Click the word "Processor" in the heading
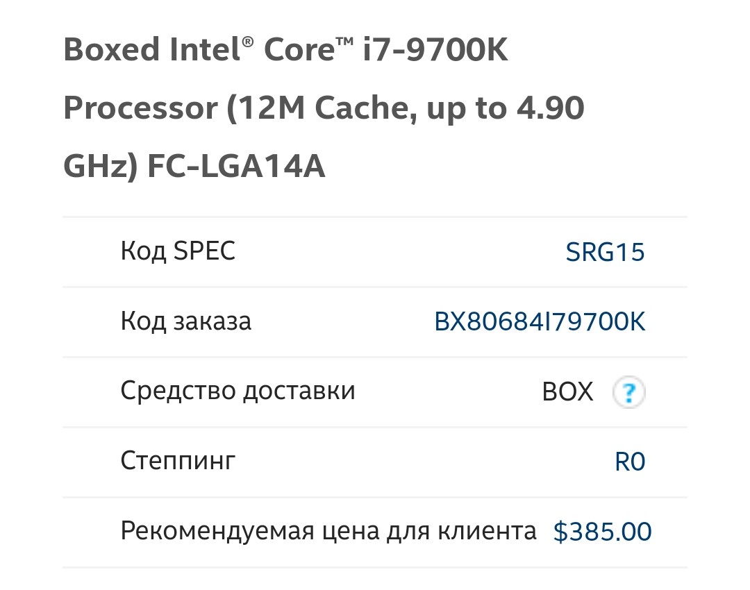 (x=140, y=109)
